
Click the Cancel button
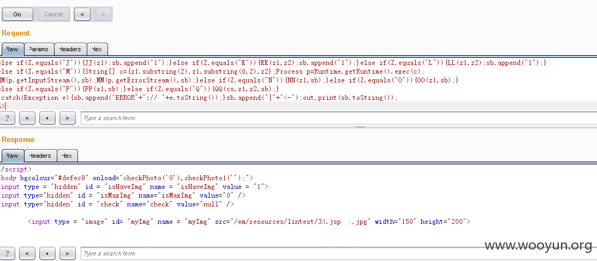point(53,14)
